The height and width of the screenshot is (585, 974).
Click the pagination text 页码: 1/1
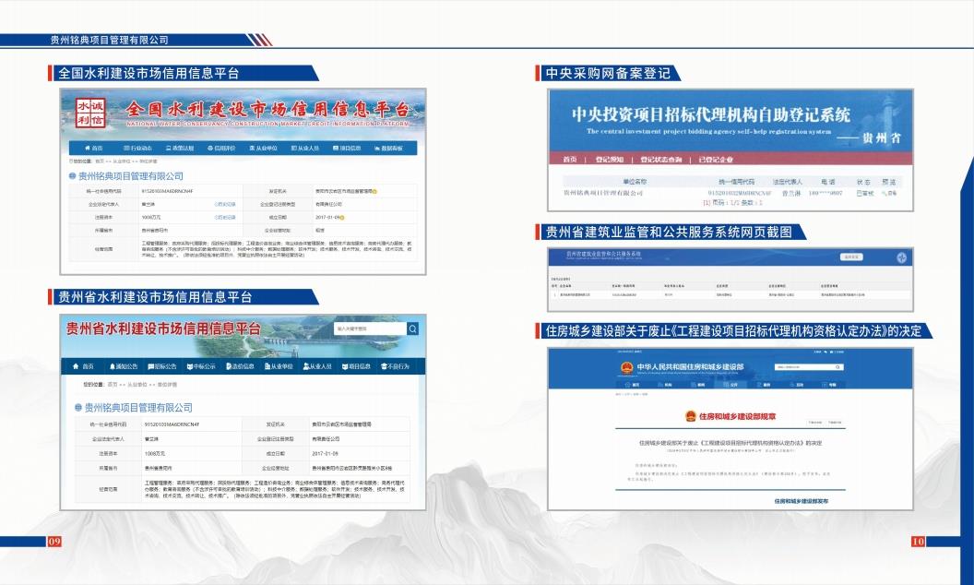pos(724,203)
